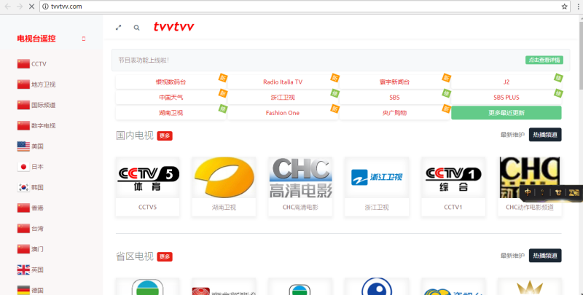This screenshot has height=295, width=583.
Task: Stop page loading with the X button
Action: (29, 6)
